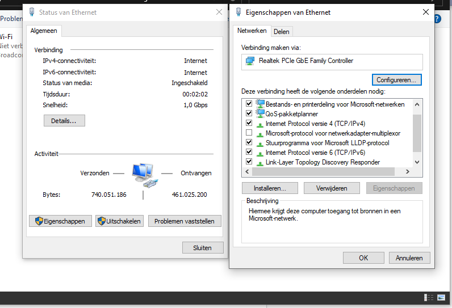Image resolution: width=452 pixels, height=308 pixels.
Task: Select the Netwerken tab
Action: click(252, 31)
